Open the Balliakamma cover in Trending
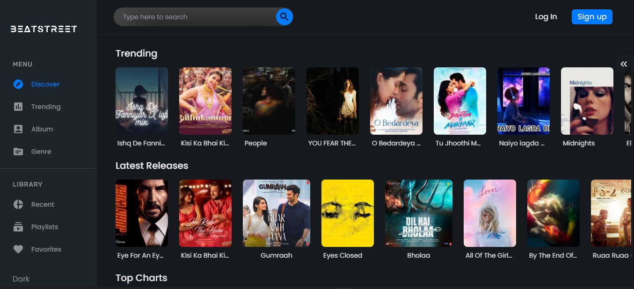Image resolution: width=634 pixels, height=289 pixels. click(x=205, y=101)
